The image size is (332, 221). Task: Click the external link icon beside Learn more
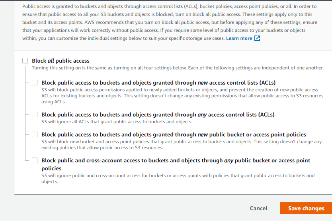pyautogui.click(x=257, y=38)
